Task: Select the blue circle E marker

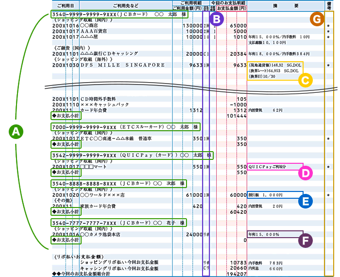Action: tap(304, 201)
